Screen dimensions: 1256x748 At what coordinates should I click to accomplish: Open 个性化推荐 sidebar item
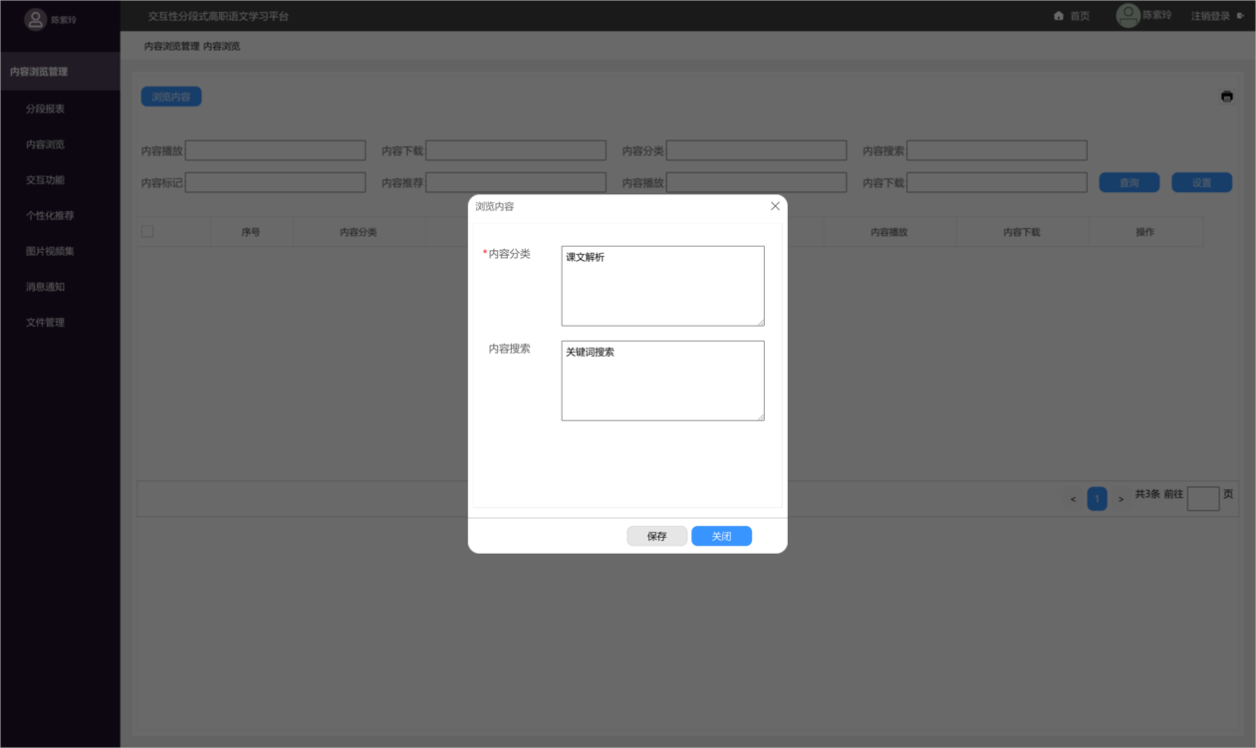pos(50,216)
